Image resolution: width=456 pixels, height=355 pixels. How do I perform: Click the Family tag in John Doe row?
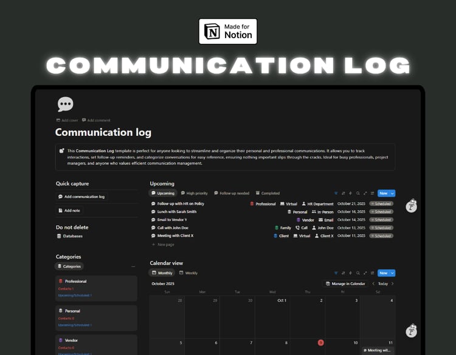pos(283,228)
